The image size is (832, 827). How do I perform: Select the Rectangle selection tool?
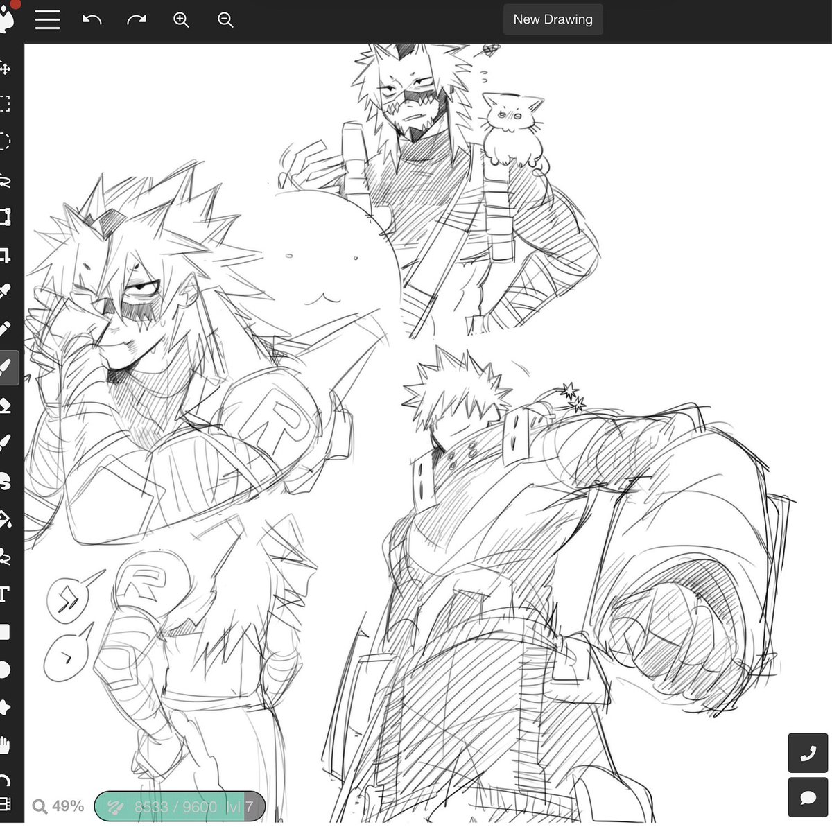[x=5, y=105]
